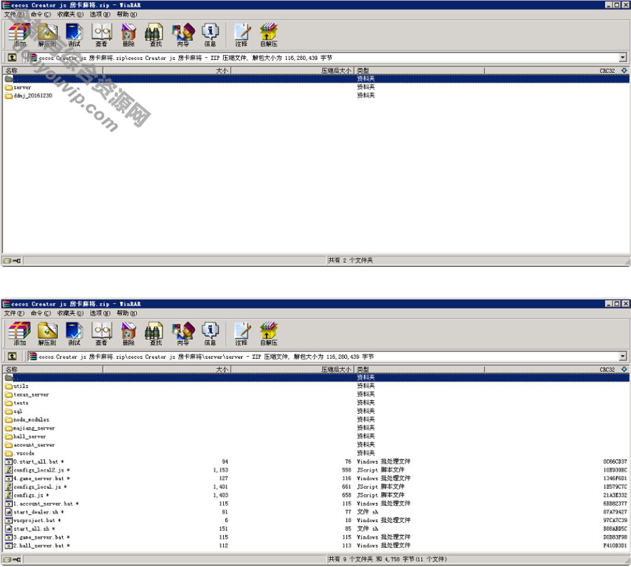Click the blue sort arrow beside CRC32 in the top window
The width and height of the screenshot is (631, 567).
(624, 70)
